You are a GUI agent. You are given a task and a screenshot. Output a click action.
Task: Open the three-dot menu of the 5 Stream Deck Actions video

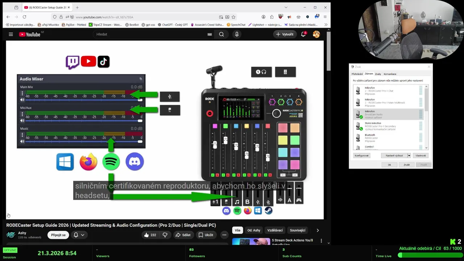click(321, 240)
